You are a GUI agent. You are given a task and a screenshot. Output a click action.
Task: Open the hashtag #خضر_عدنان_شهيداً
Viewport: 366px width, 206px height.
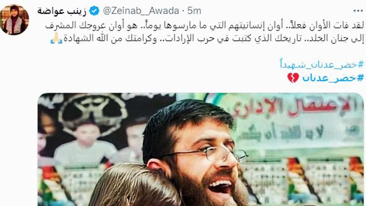[x=322, y=64]
